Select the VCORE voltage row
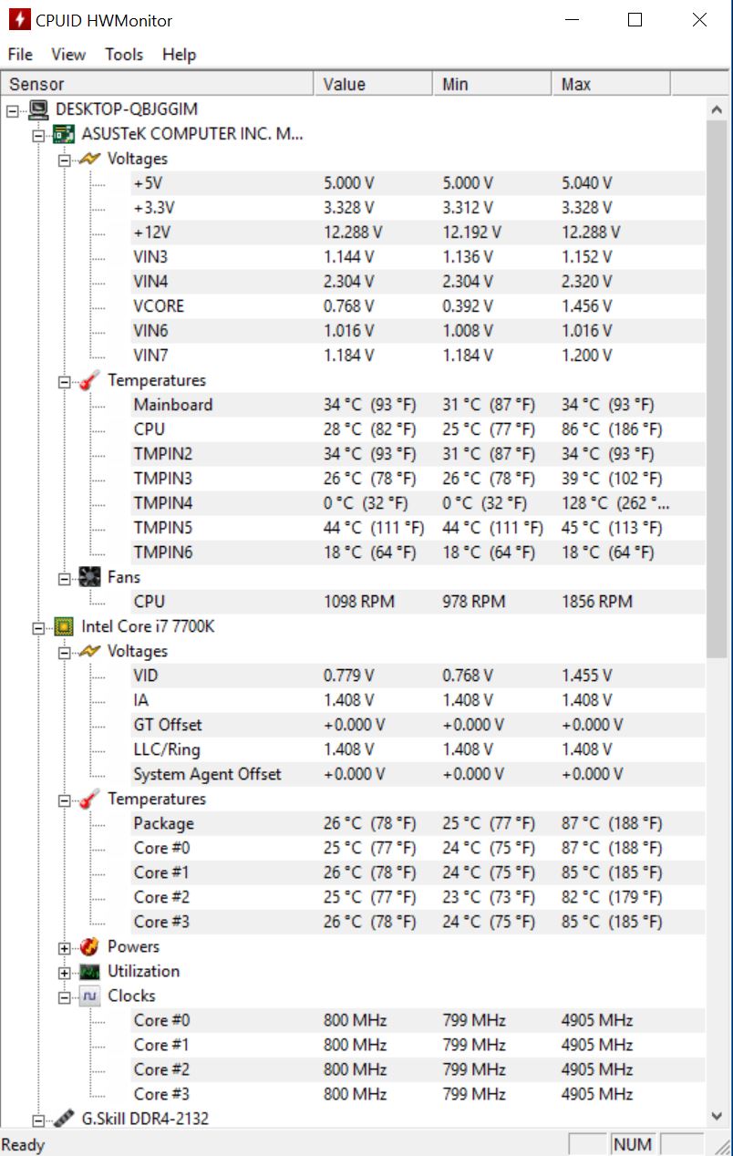The height and width of the screenshot is (1156, 733). pos(159,306)
